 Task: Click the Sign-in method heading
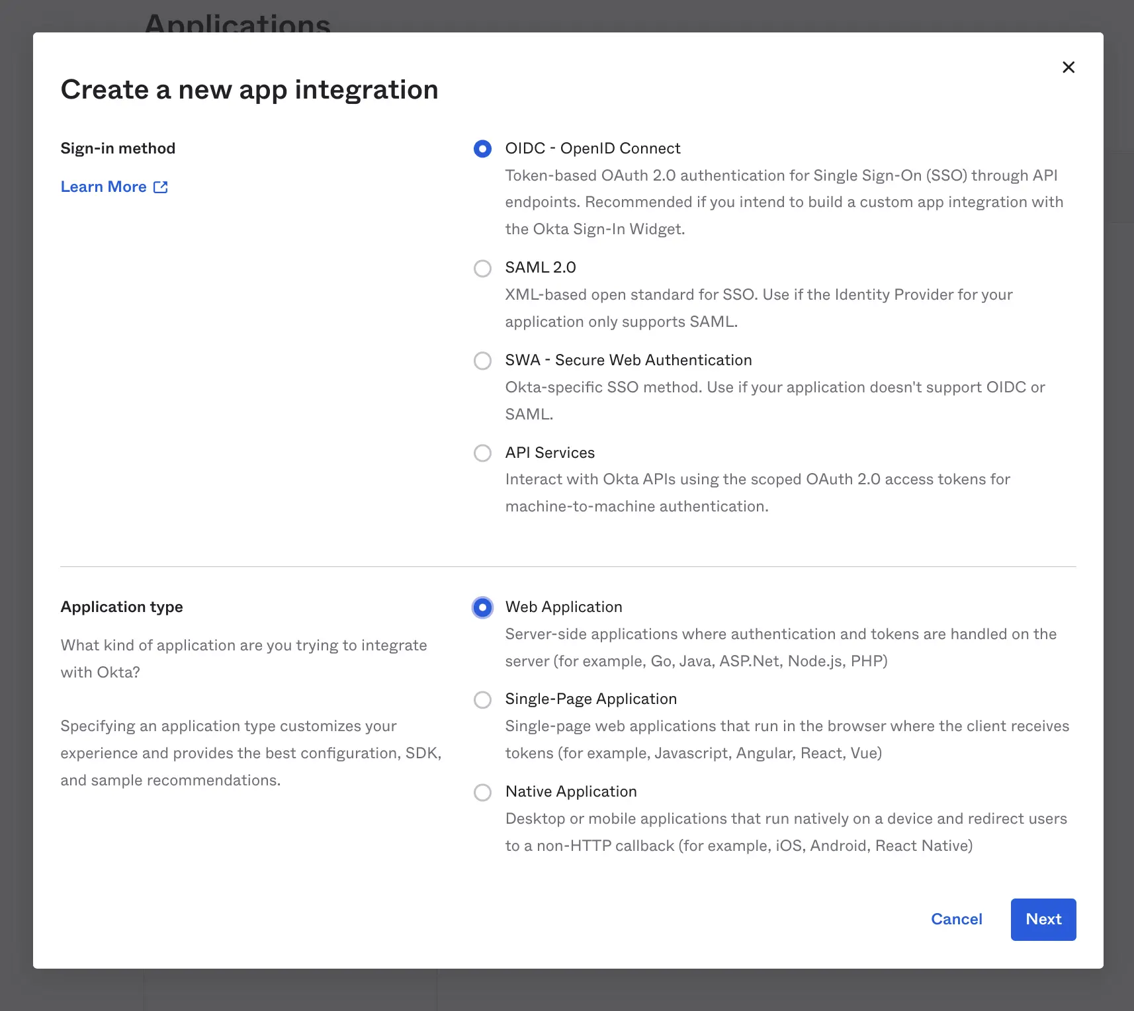[118, 148]
